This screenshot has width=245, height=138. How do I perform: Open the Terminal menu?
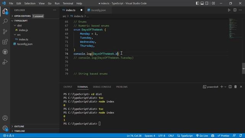pos(68,3)
